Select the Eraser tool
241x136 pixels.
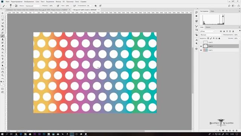pos(3,46)
